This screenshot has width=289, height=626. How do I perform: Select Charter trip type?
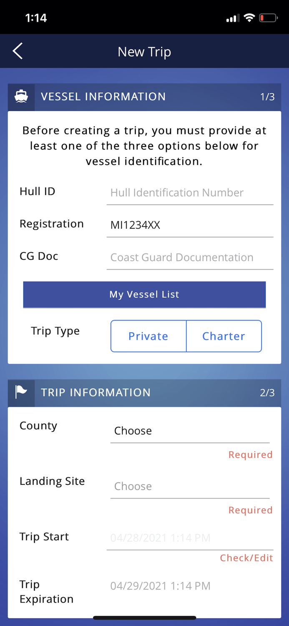pyautogui.click(x=224, y=336)
